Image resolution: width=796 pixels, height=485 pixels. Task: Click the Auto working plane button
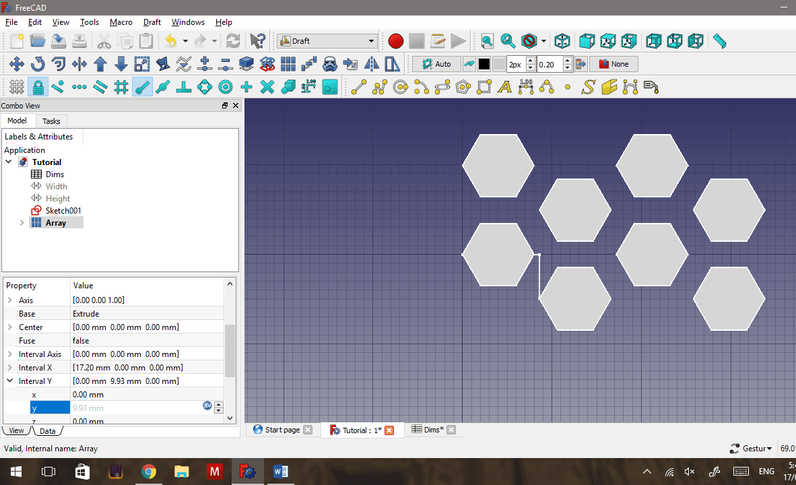click(437, 63)
